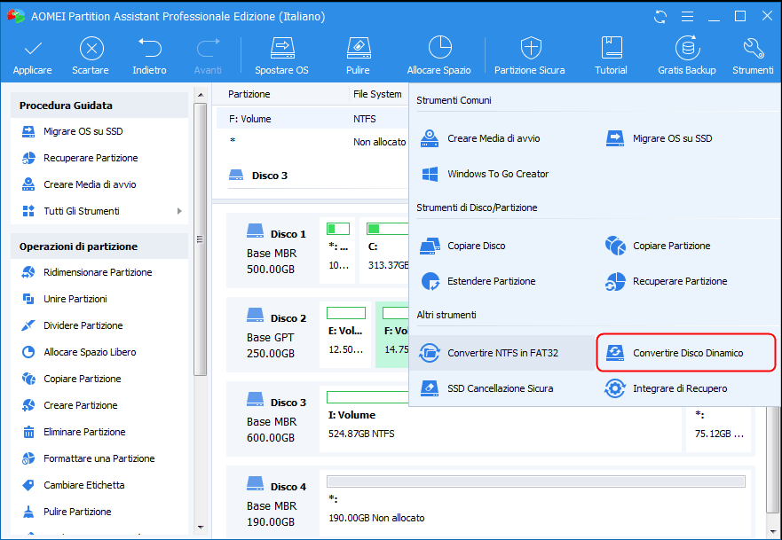Click Creare Partizione operation

pos(69,405)
